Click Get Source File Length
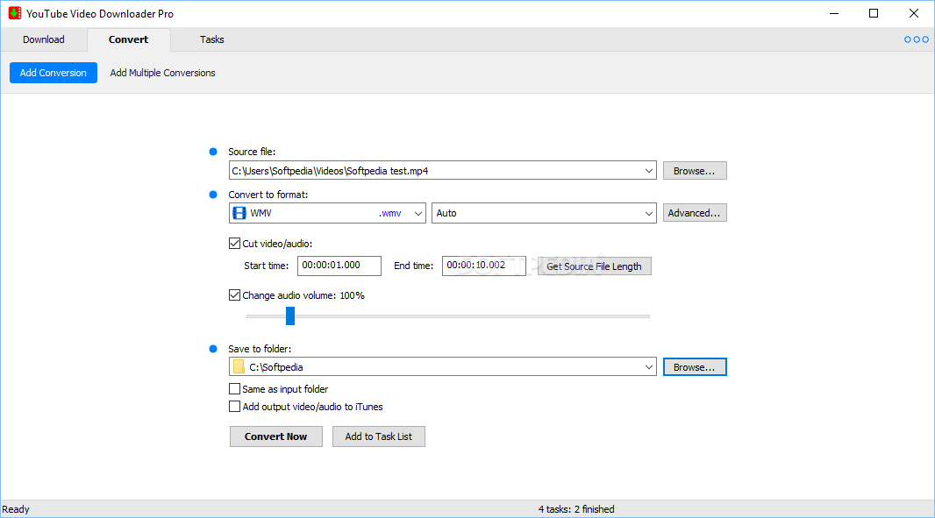Screen dimensions: 935x518 (x=594, y=266)
